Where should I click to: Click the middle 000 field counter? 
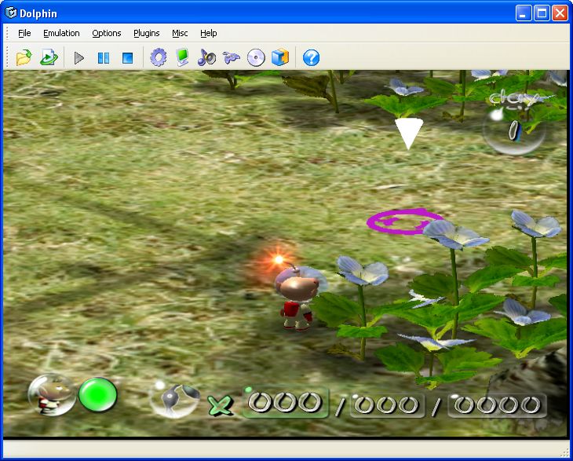pyautogui.click(x=387, y=404)
